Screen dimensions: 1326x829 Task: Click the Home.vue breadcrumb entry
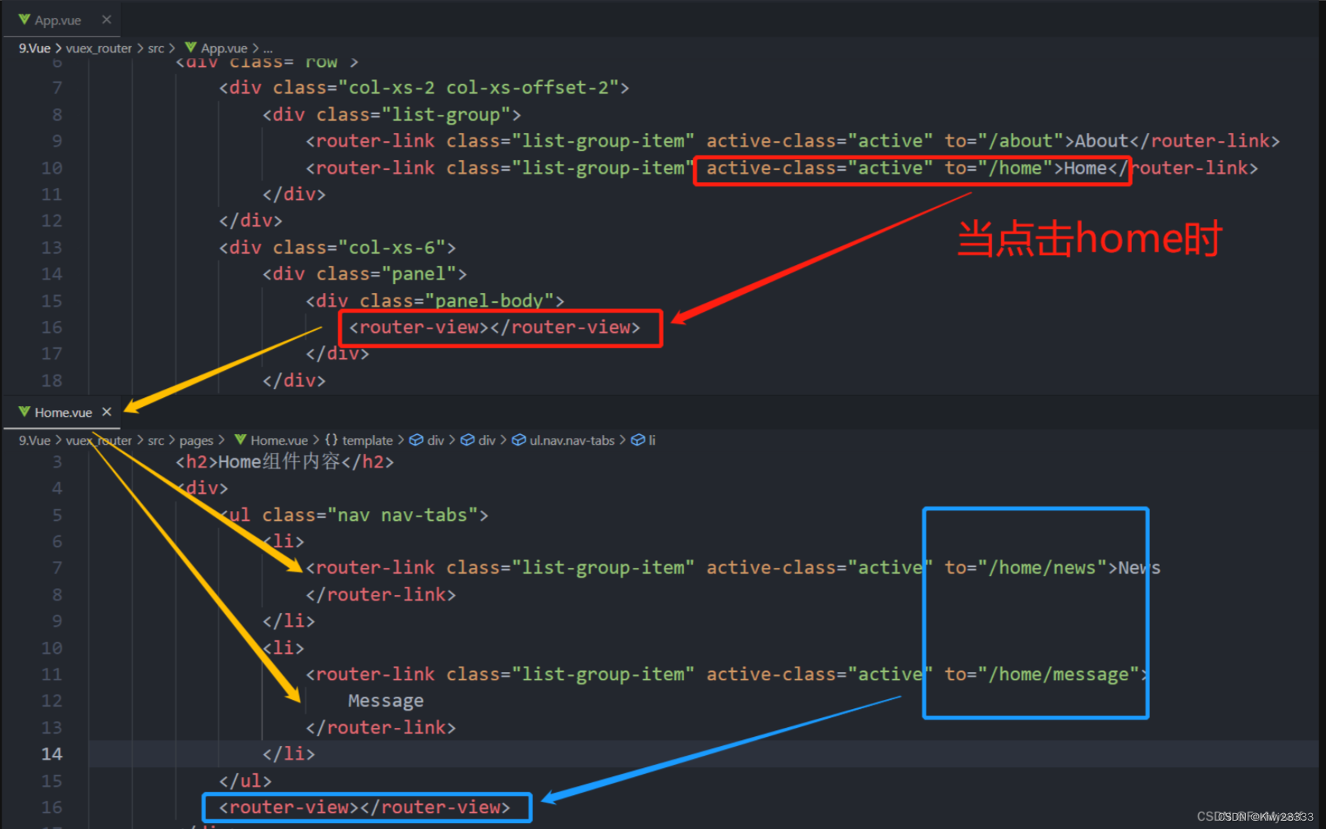coord(279,440)
